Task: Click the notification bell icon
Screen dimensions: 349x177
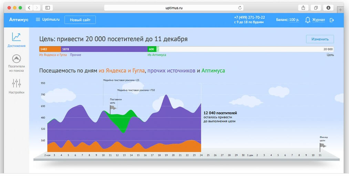Action: pos(308,20)
